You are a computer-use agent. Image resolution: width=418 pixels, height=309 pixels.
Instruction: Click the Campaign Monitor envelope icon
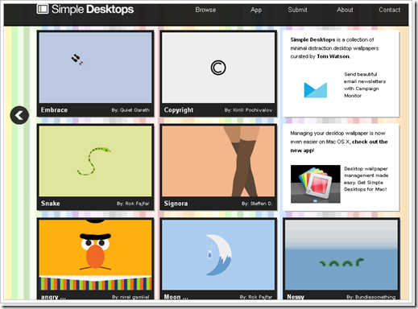(x=316, y=90)
